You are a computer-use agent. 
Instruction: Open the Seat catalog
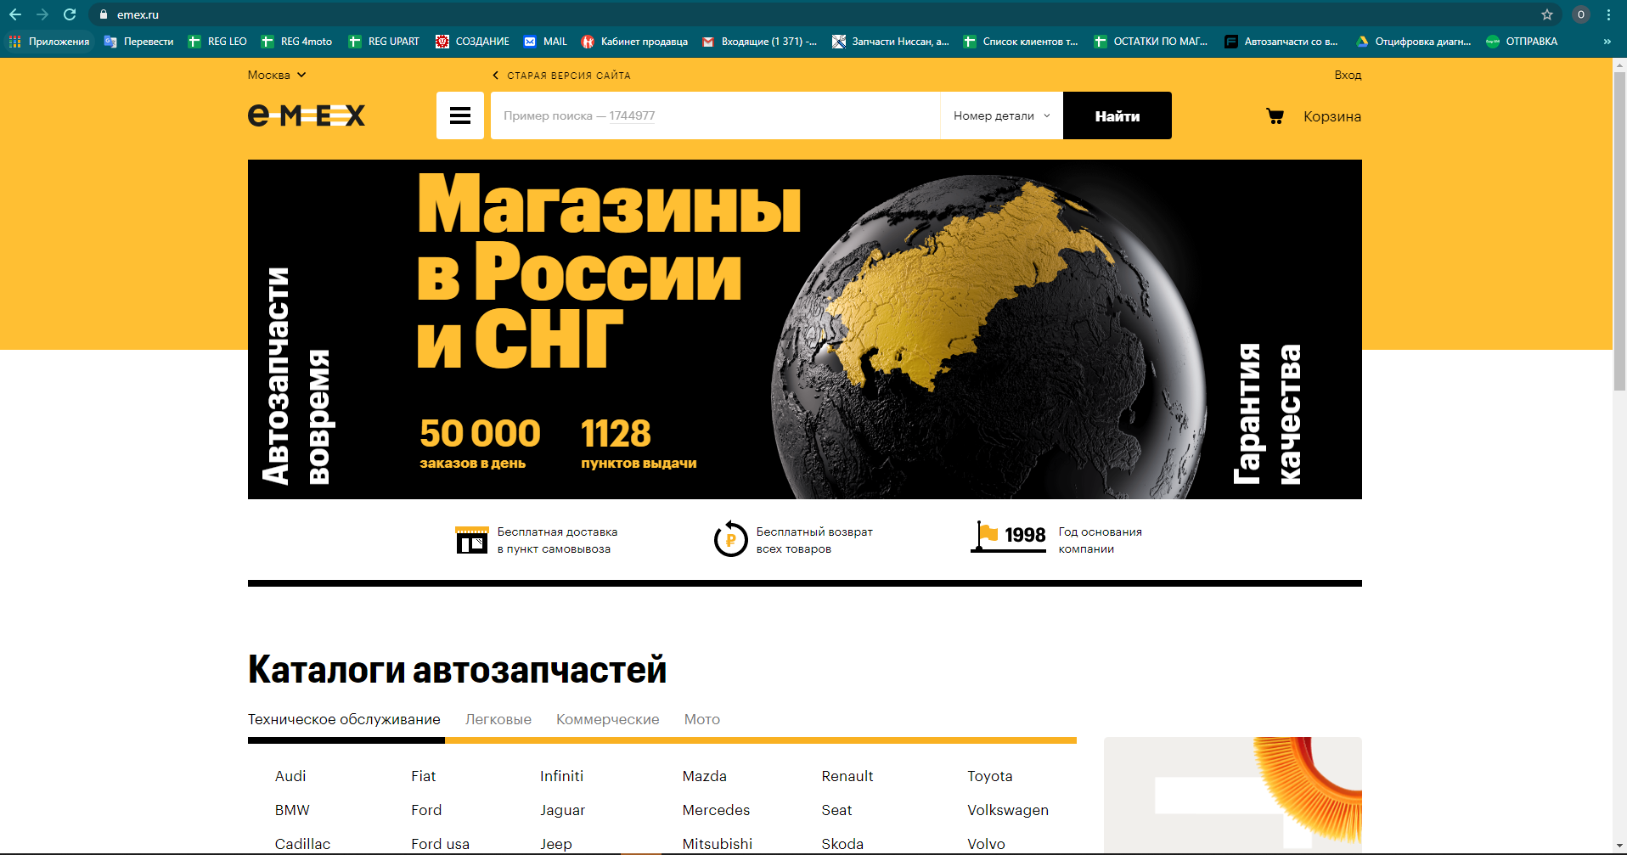[x=836, y=810]
